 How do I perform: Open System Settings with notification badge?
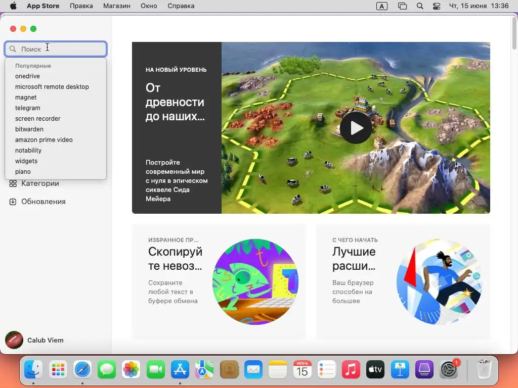click(x=449, y=369)
